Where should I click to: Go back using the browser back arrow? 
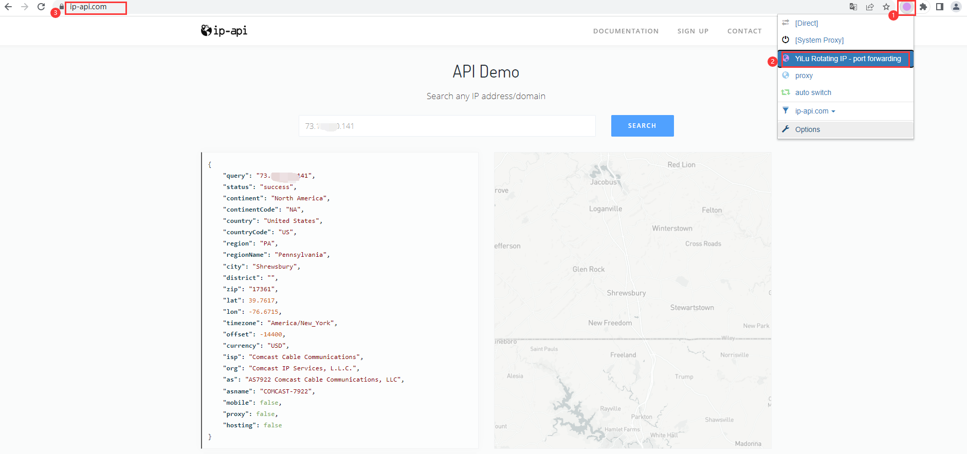point(8,7)
